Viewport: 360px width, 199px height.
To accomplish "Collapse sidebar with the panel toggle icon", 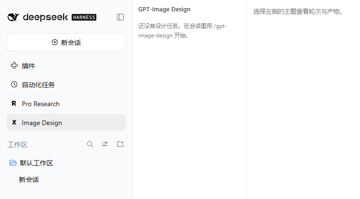I will pos(120,17).
